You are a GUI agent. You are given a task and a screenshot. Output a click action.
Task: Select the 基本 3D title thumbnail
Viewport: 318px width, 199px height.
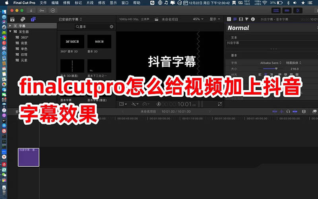(99, 41)
